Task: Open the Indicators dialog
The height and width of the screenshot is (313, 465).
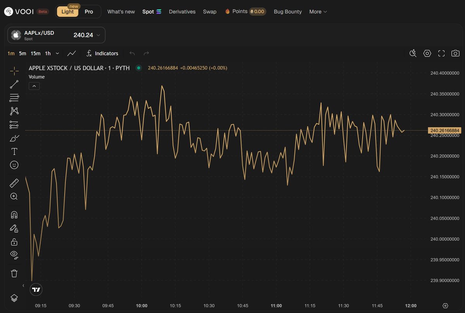Action: 103,53
